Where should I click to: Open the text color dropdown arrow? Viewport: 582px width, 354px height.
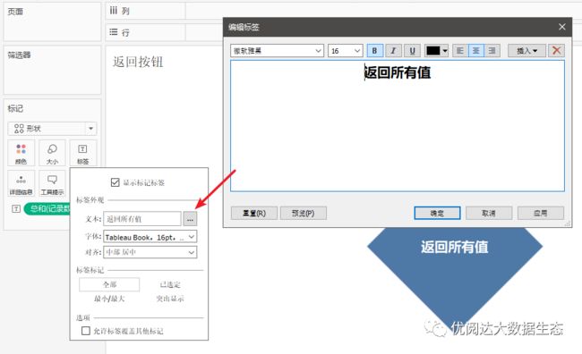click(x=445, y=50)
